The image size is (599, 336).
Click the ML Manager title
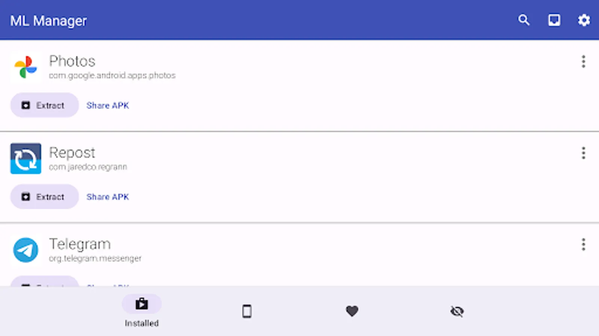[x=48, y=21]
